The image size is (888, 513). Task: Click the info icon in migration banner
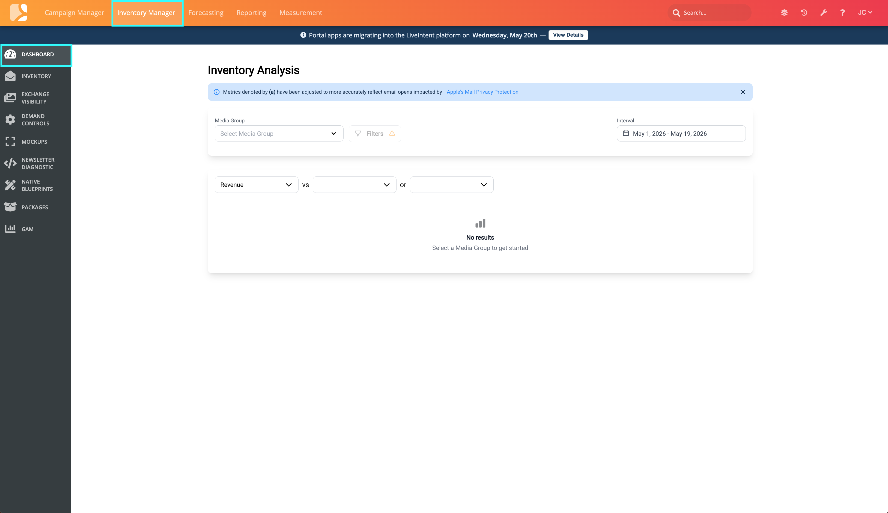303,35
